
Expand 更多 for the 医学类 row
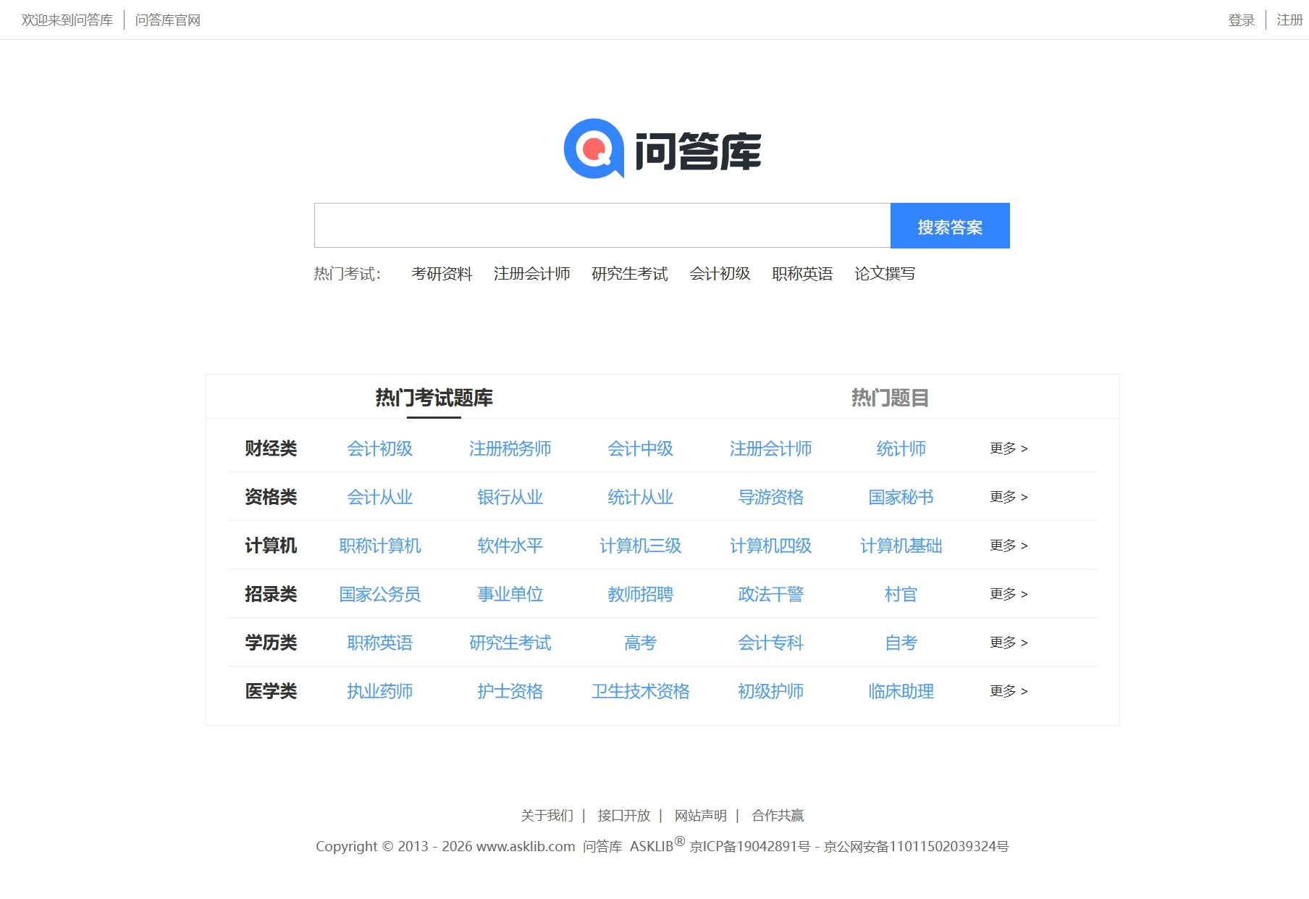(1006, 691)
